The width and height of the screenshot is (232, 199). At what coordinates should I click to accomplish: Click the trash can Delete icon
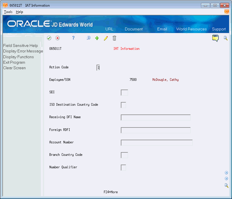pos(114,38)
